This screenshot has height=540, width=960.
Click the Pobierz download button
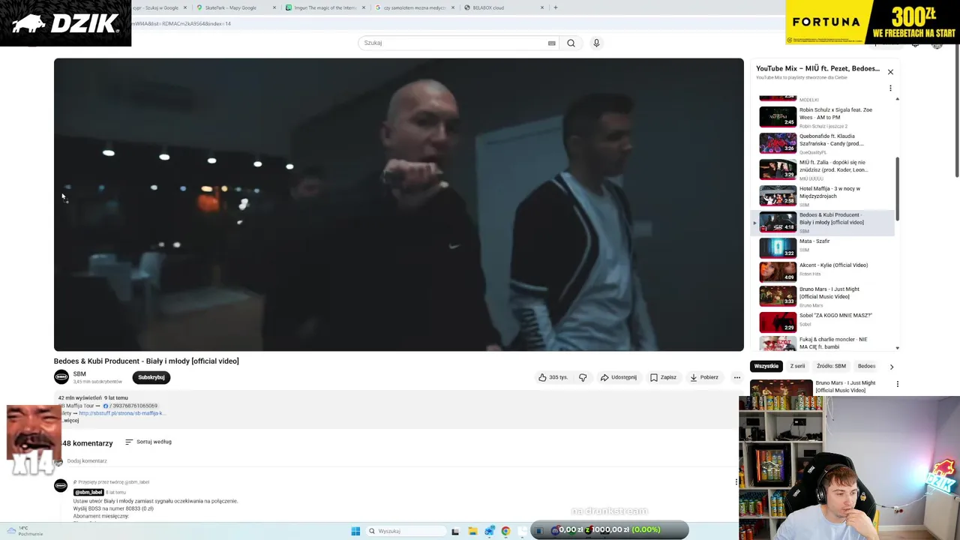(x=704, y=377)
